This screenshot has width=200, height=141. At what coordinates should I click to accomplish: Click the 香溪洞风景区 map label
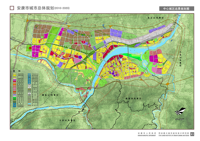(133, 98)
